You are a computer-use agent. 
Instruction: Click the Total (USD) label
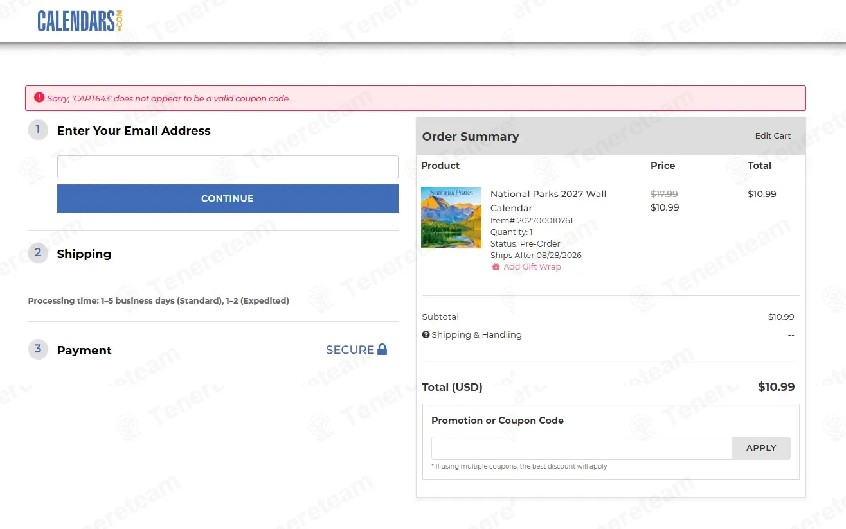pos(452,387)
